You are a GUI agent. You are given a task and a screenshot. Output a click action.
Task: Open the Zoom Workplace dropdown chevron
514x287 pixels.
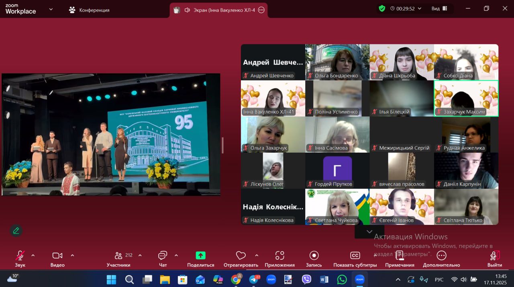(x=51, y=9)
